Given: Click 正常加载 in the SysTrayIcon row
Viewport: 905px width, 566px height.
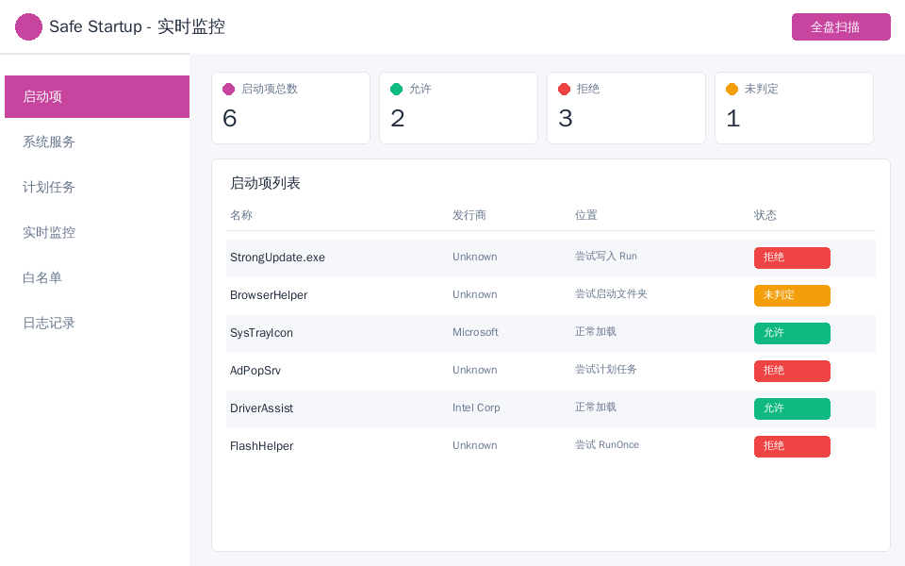Looking at the screenshot, I should (x=596, y=331).
